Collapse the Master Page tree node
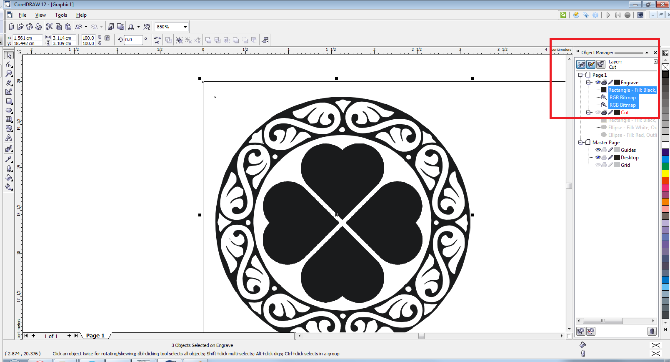The image size is (670, 362). point(580,142)
